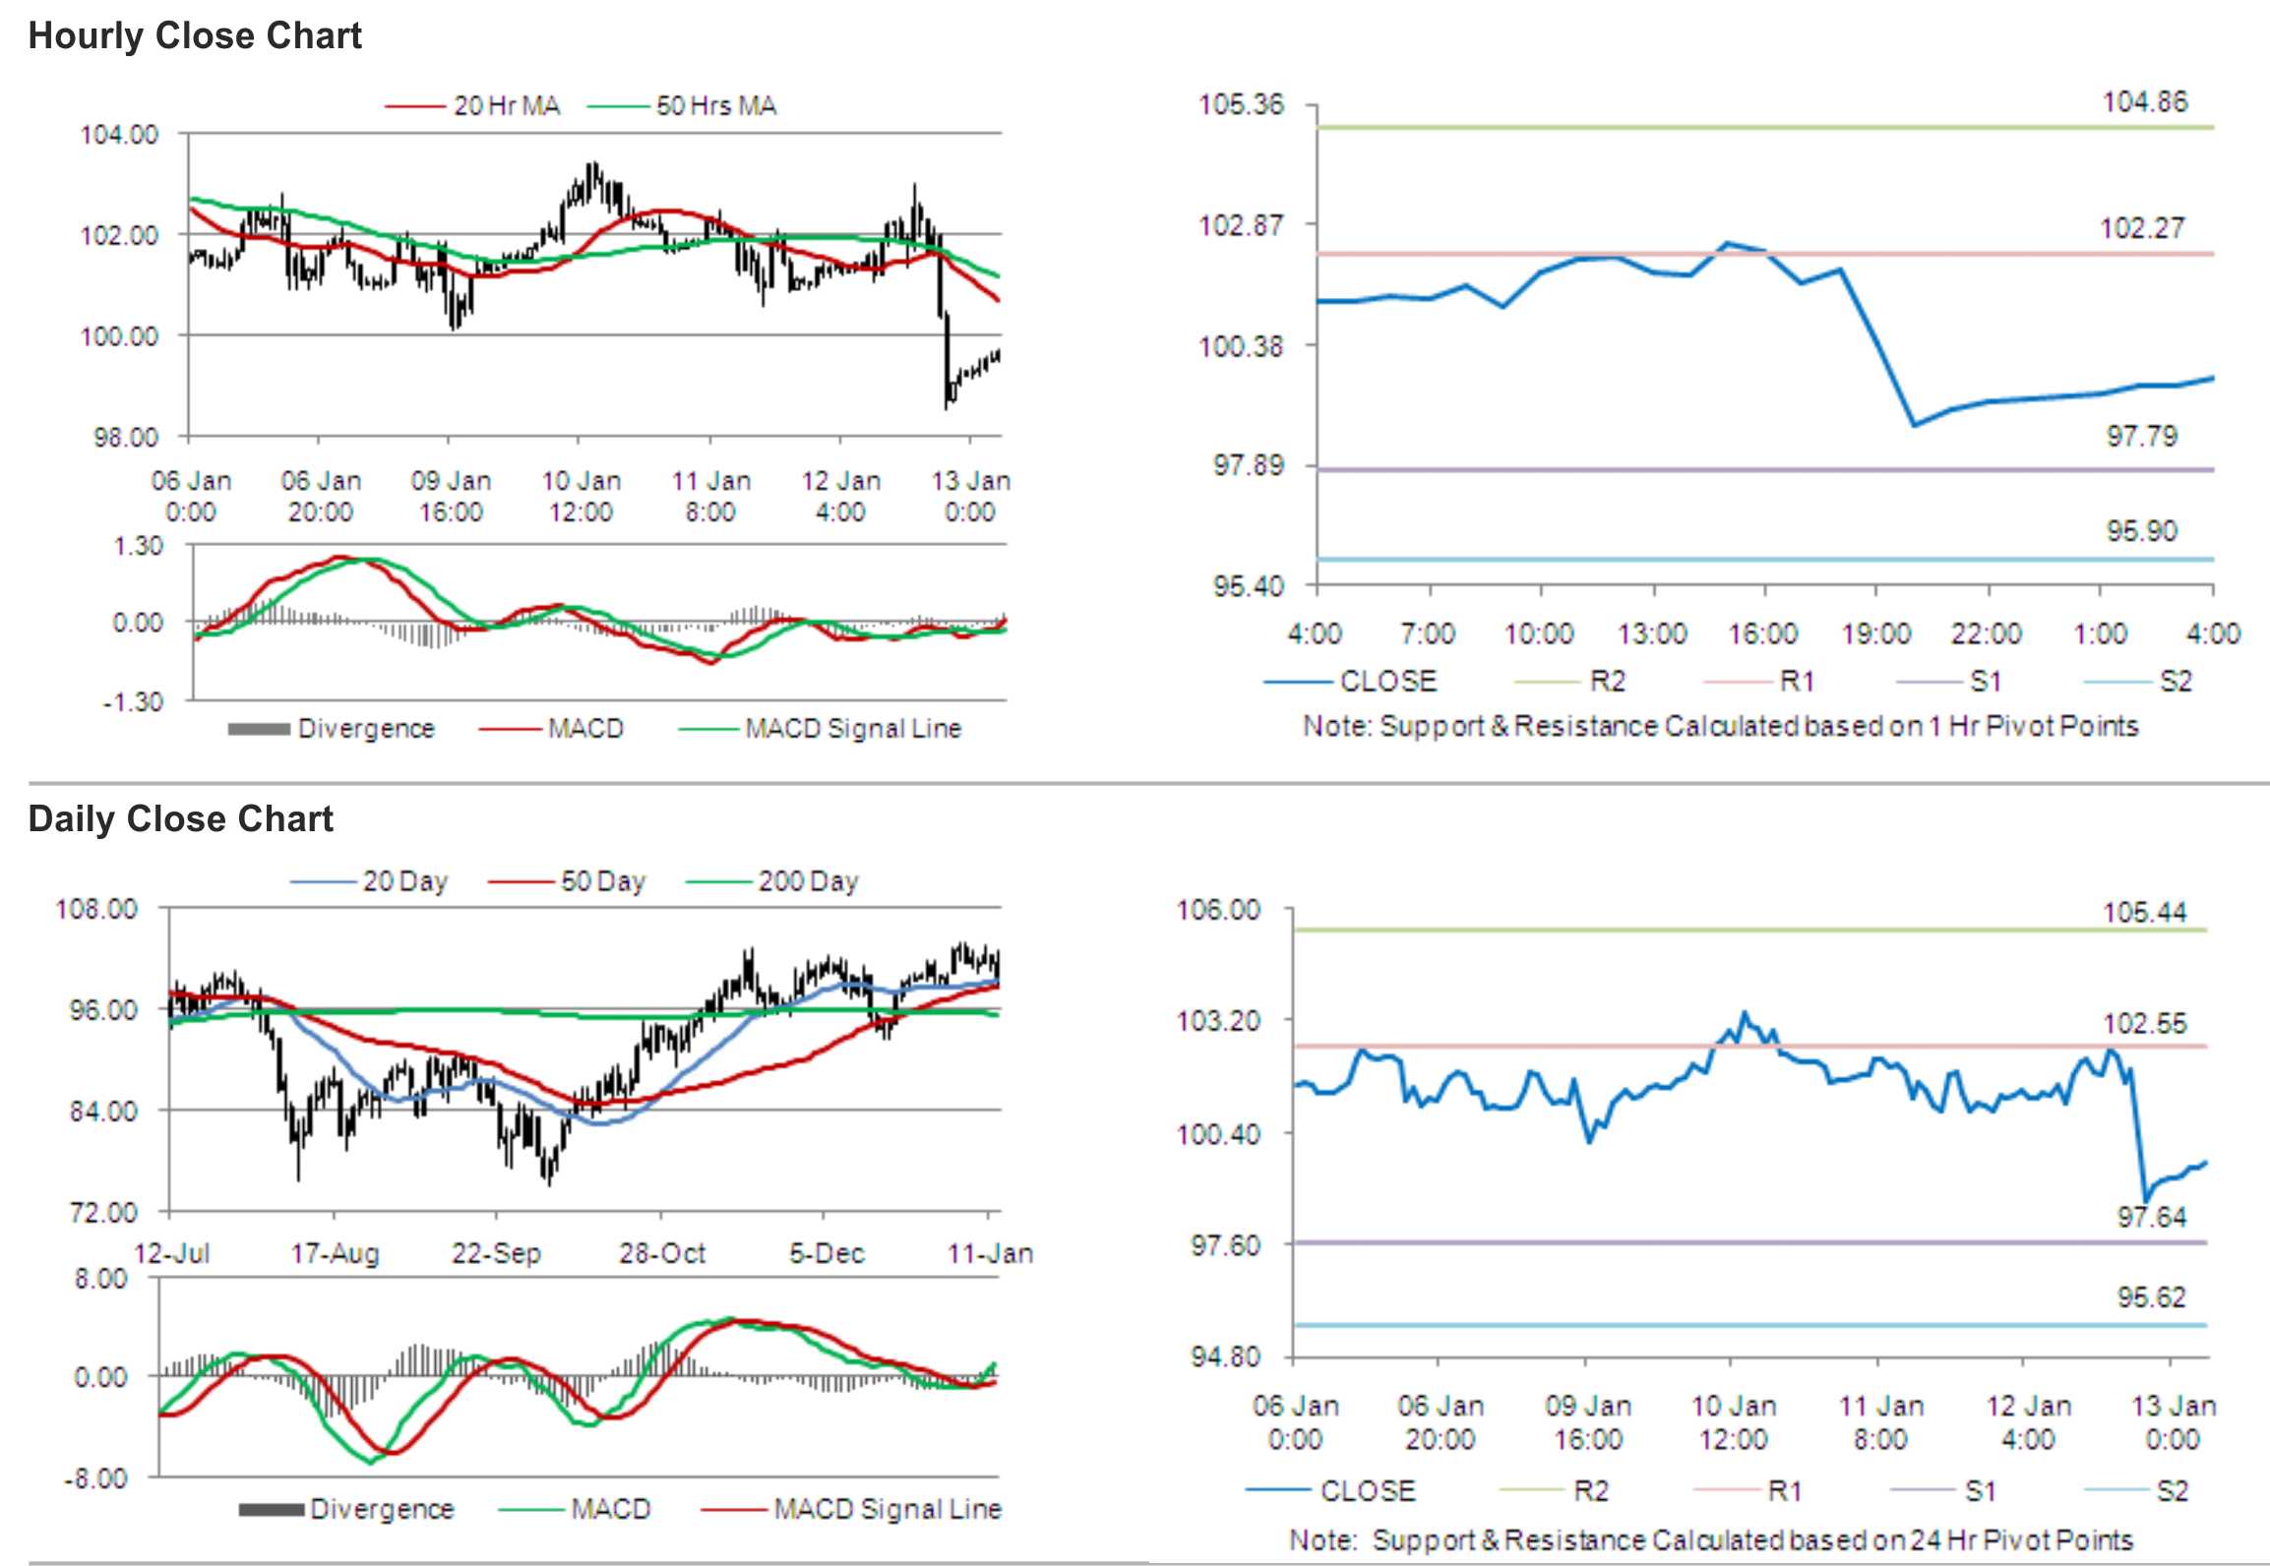Viewport: 2270px width, 1566px height.
Task: Click the 95.90 S2 support label
Action: [x=2141, y=531]
